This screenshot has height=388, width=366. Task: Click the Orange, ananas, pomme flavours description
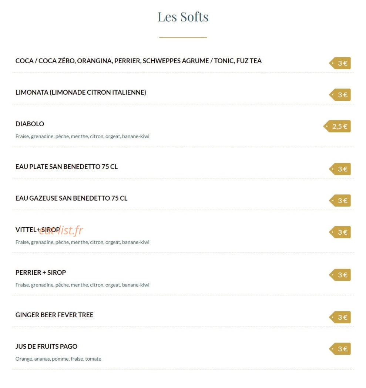(x=58, y=359)
